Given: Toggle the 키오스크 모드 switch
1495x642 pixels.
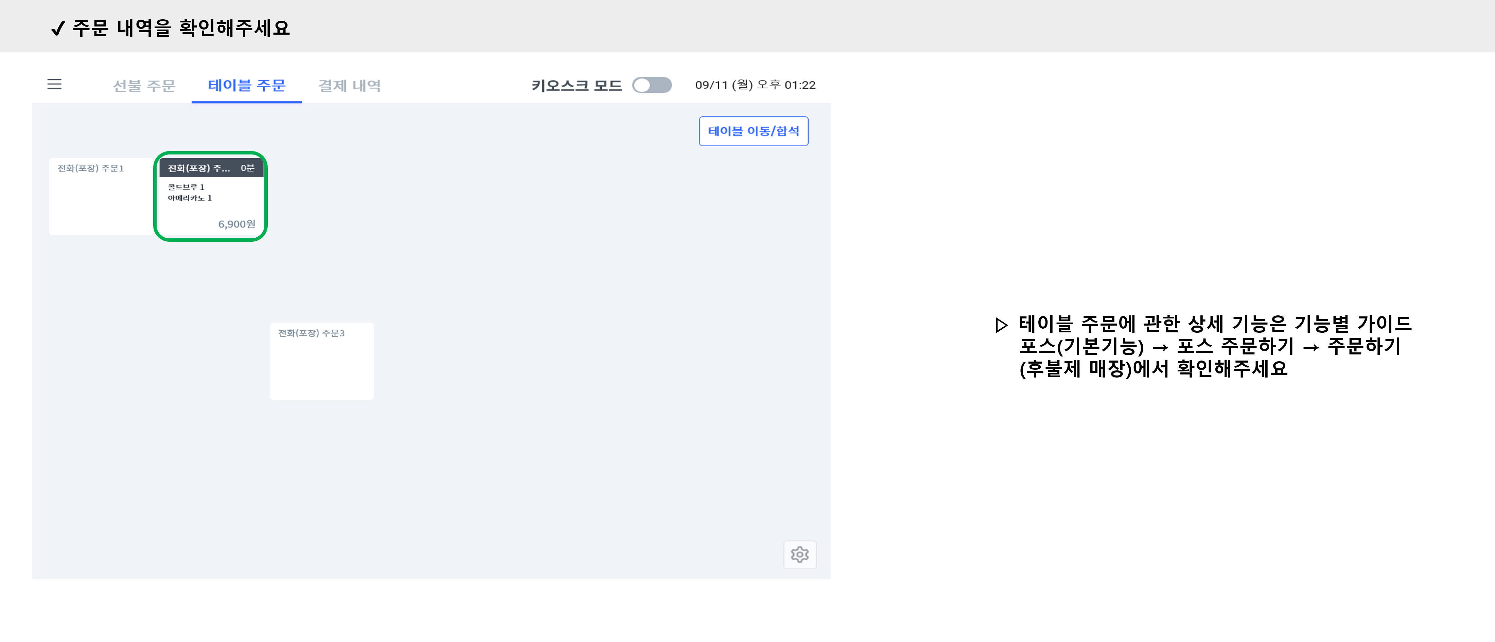Looking at the screenshot, I should (652, 85).
